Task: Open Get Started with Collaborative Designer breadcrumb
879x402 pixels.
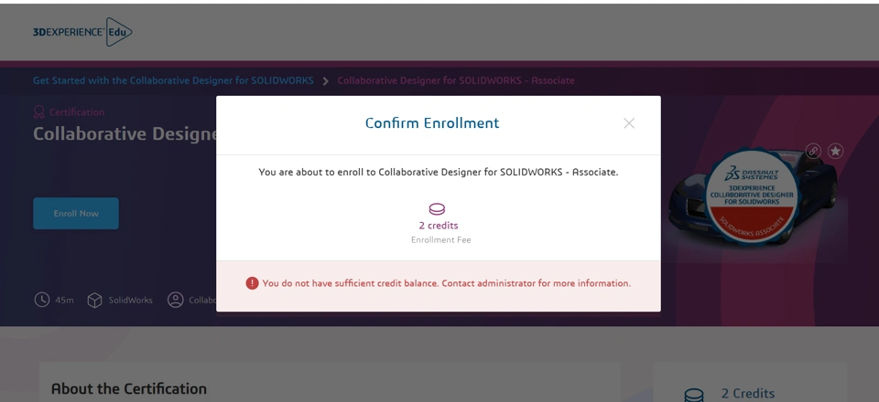Action: [x=173, y=80]
